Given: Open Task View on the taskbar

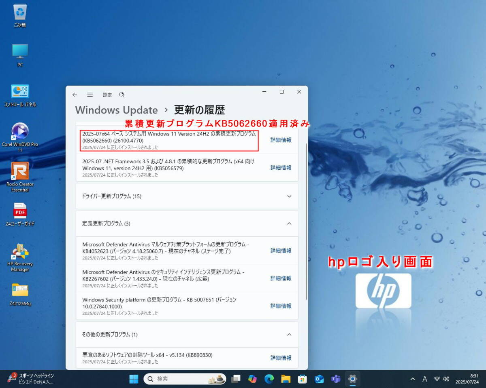Looking at the screenshot, I should tap(236, 379).
